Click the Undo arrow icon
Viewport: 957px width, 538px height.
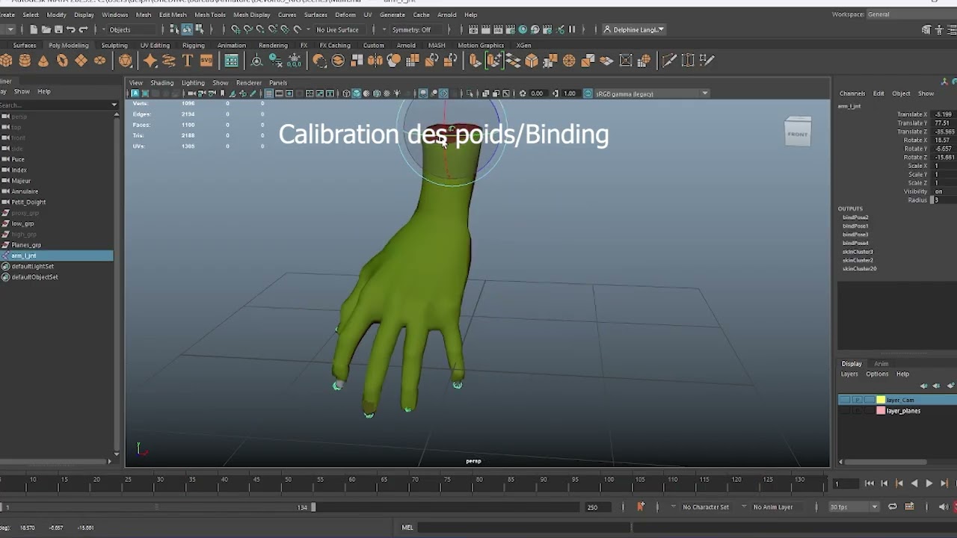click(x=71, y=30)
